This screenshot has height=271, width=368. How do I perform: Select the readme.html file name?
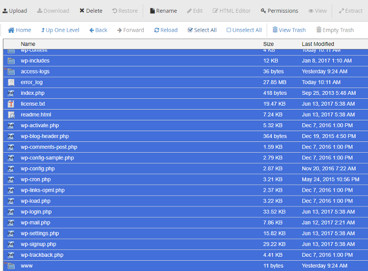click(36, 114)
